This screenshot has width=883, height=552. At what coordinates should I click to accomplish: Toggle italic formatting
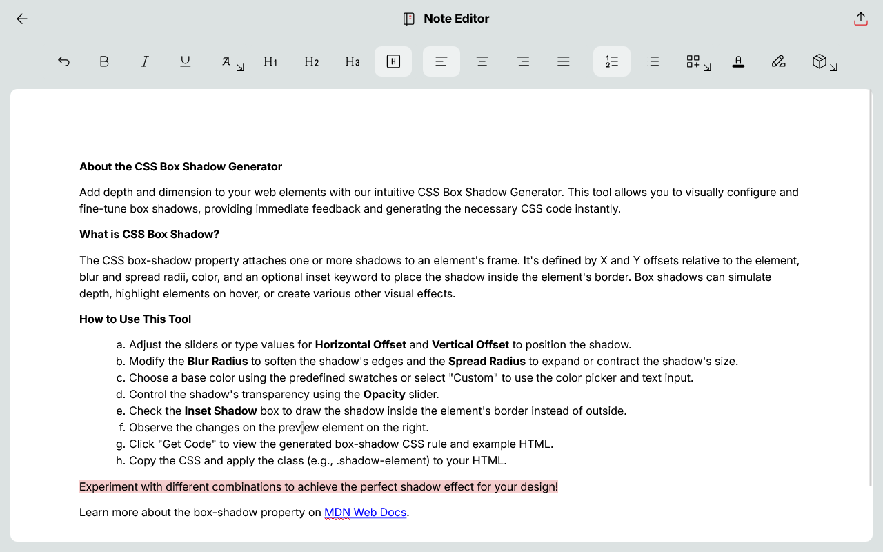145,61
